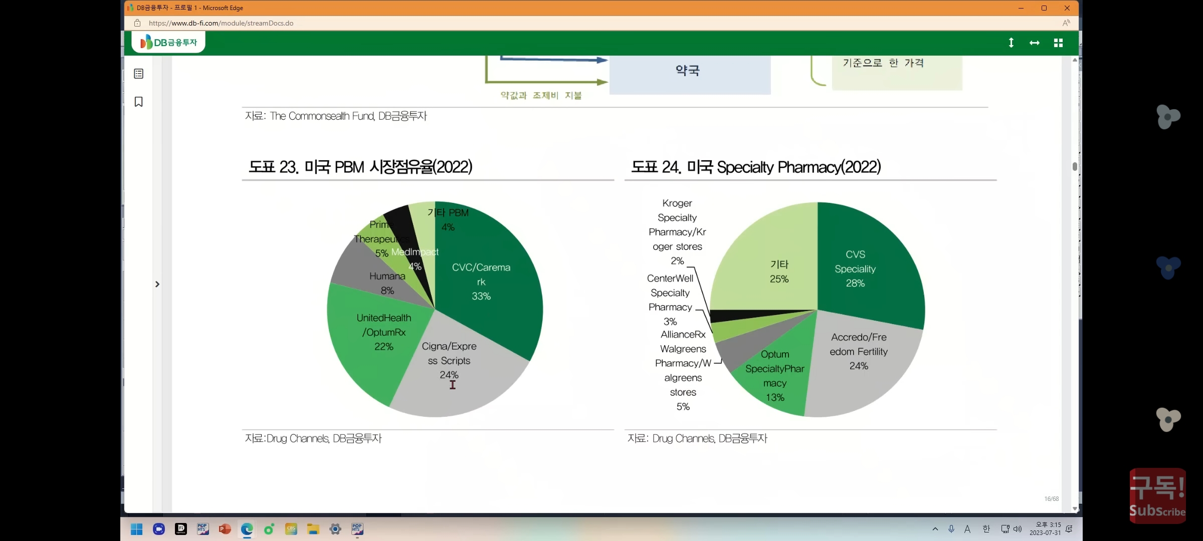The width and height of the screenshot is (1203, 541).
Task: Minimize the Microsoft Edge window
Action: (x=1021, y=8)
